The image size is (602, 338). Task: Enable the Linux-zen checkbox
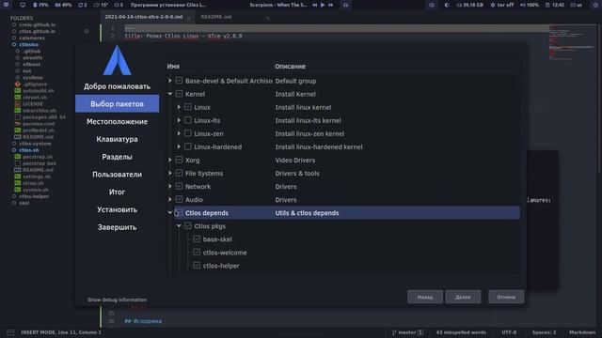click(x=188, y=133)
